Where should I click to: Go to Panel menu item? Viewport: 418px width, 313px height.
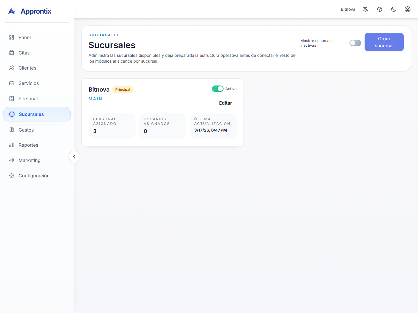pyautogui.click(x=37, y=37)
